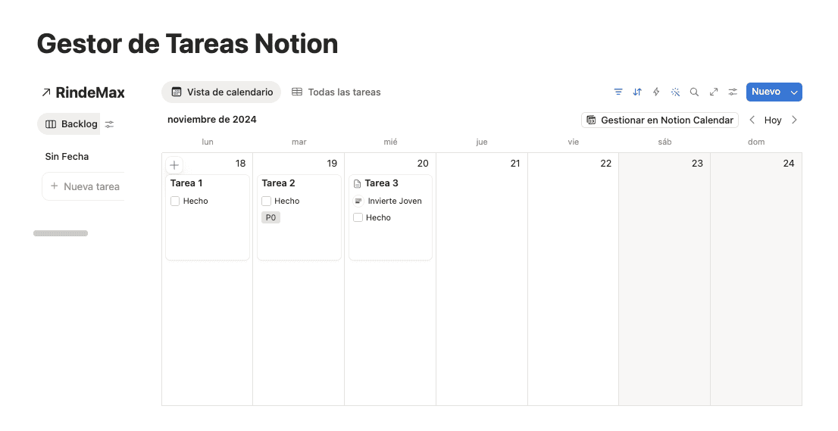This screenshot has height=431, width=838.
Task: Click the page title Gestor de Tareas Notion
Action: 188,44
